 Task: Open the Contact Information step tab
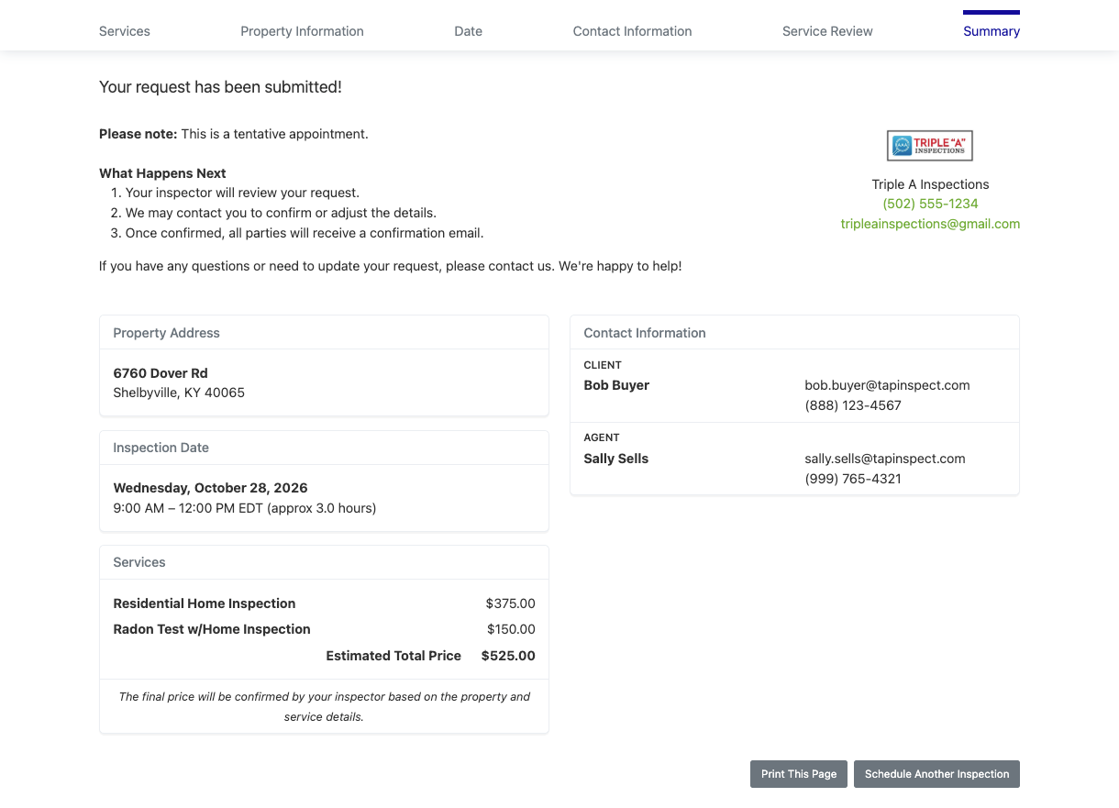tap(632, 31)
